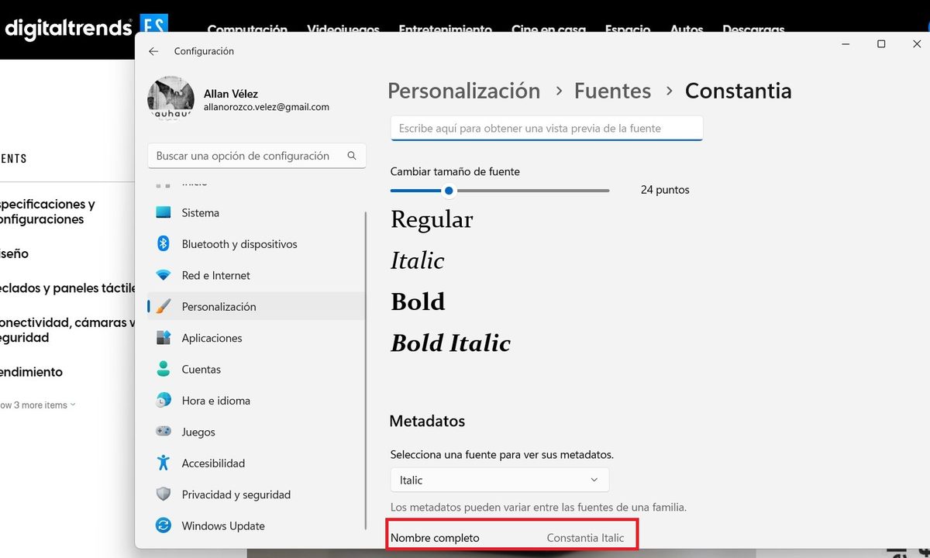Open Privacidad y seguridad settings
Viewport: 930px width, 558px height.
[164, 494]
